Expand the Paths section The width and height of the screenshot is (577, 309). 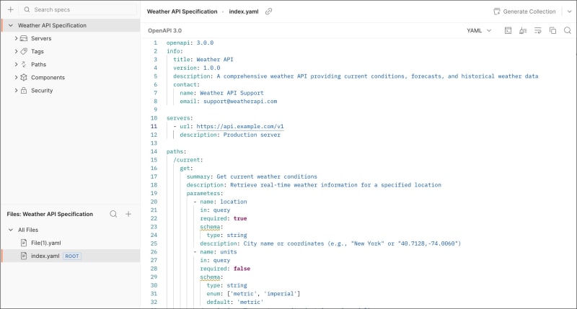(x=16, y=64)
